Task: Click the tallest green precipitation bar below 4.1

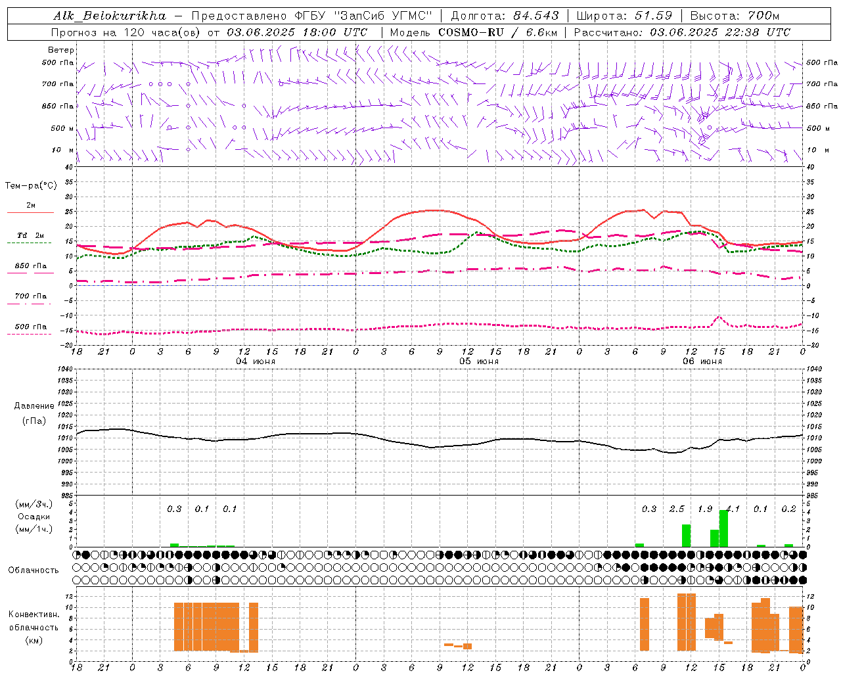Action: (723, 528)
